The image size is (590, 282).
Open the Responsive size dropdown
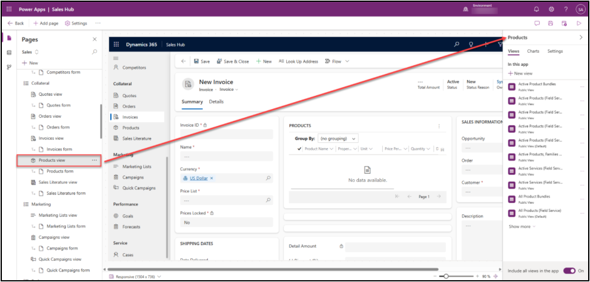135,276
